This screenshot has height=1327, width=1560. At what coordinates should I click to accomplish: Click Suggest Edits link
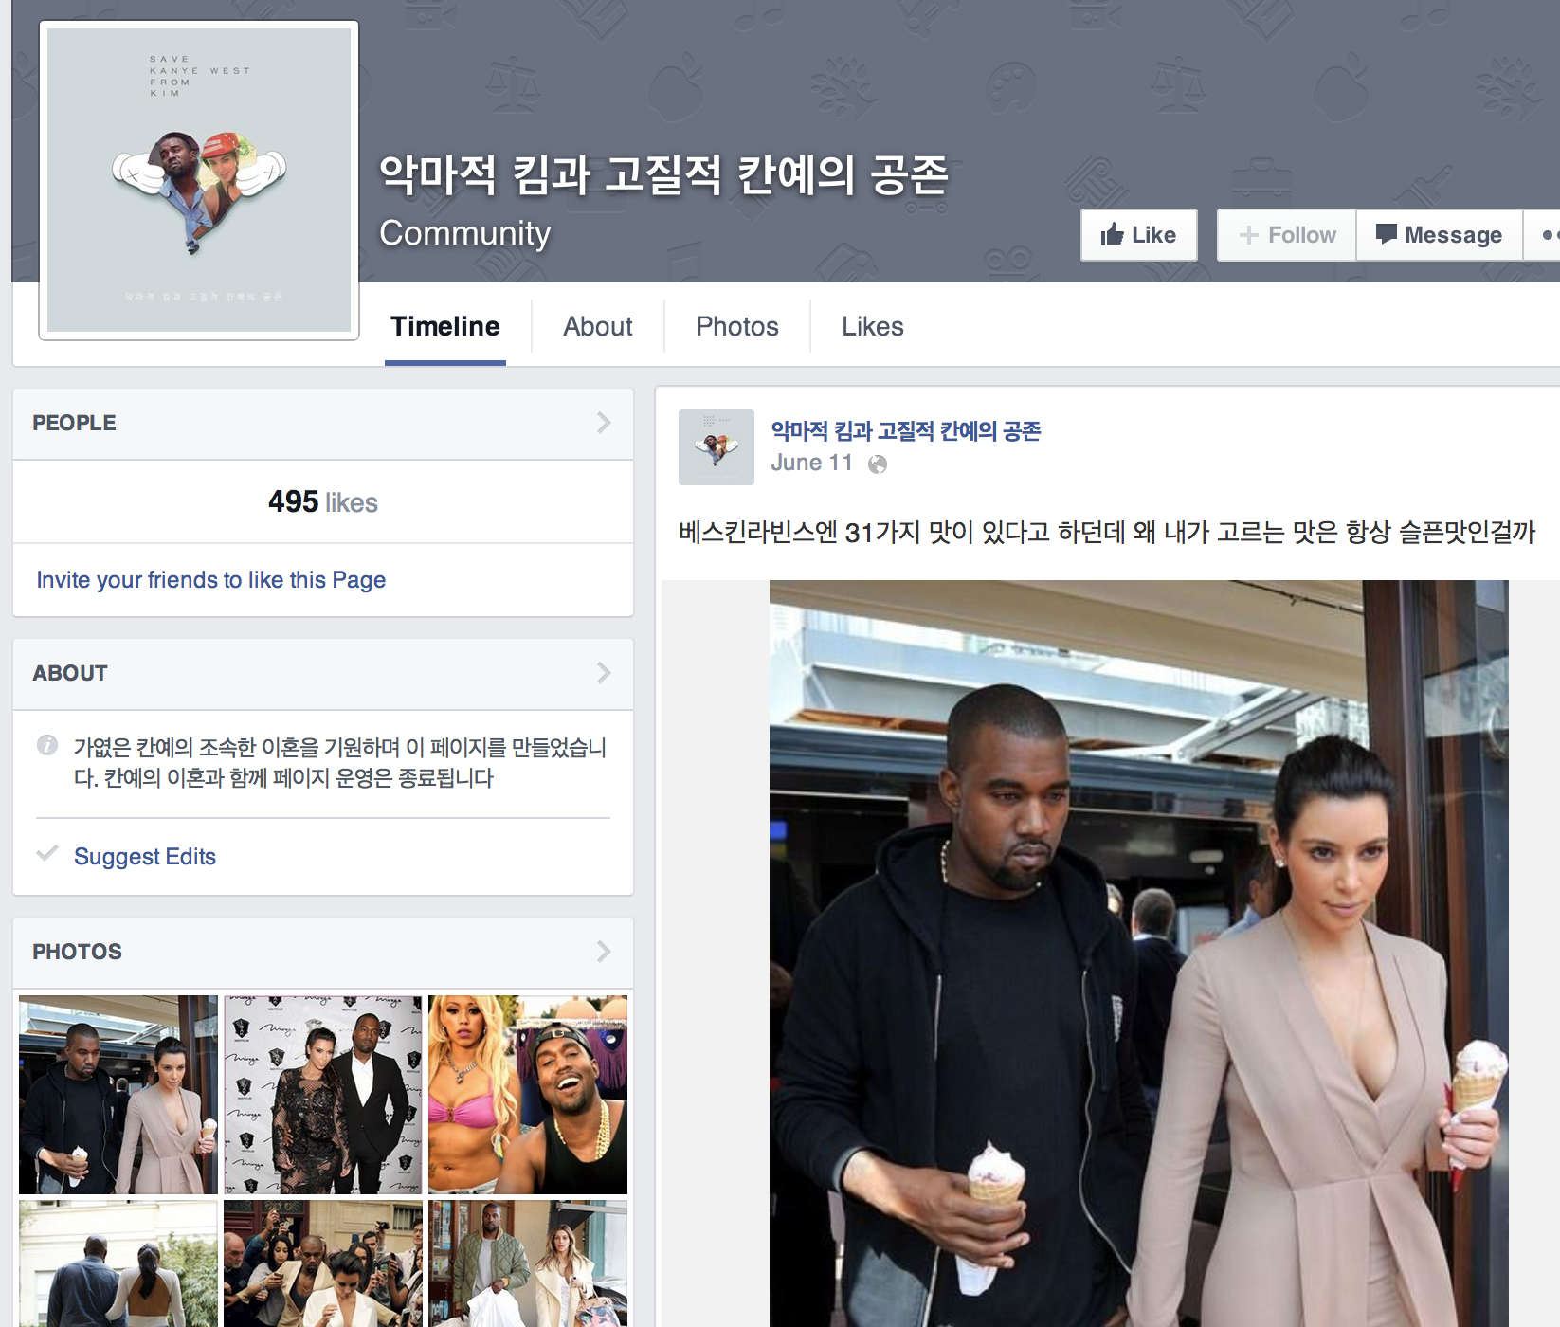click(x=145, y=856)
